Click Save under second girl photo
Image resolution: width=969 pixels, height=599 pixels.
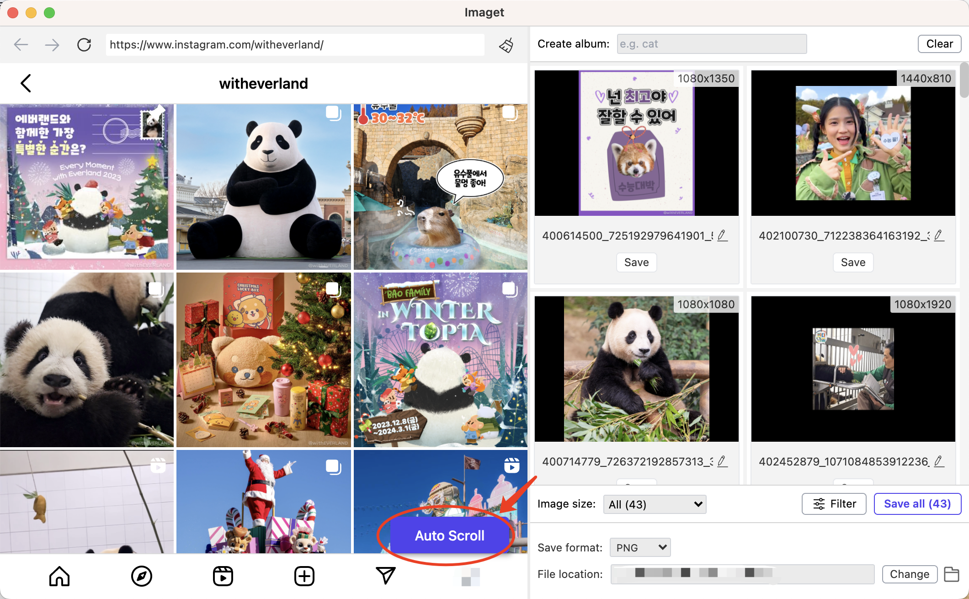[852, 262]
